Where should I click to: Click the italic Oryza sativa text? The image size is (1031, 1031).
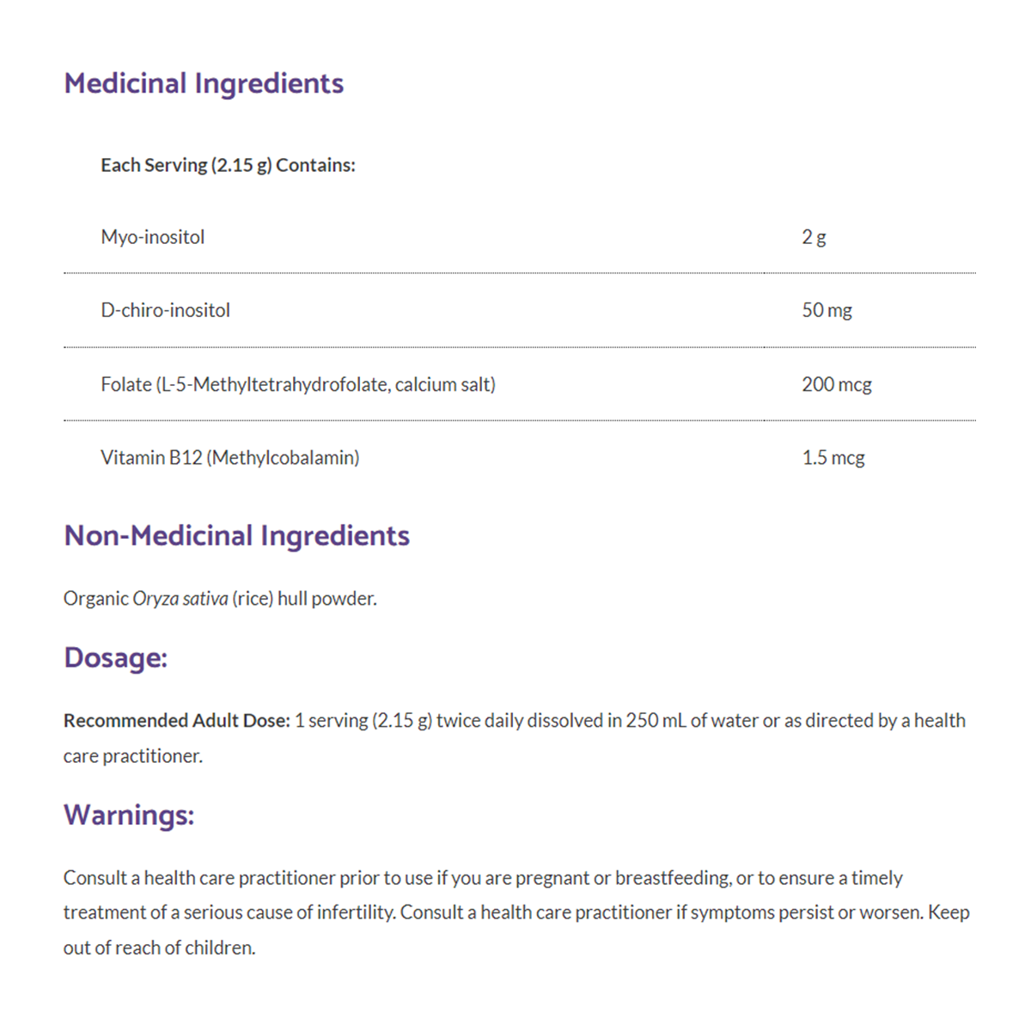pos(180,598)
